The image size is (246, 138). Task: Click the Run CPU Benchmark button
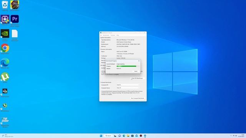coord(137,78)
